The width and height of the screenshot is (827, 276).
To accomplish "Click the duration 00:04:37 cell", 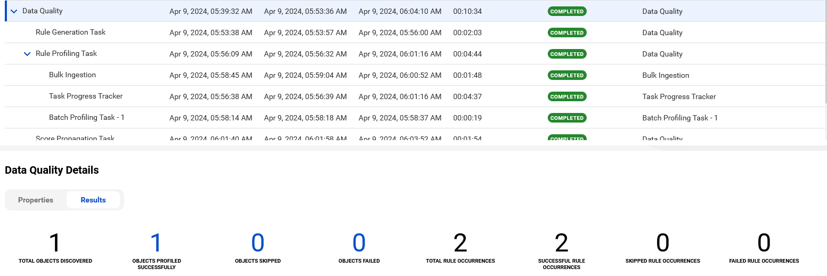I will point(467,96).
